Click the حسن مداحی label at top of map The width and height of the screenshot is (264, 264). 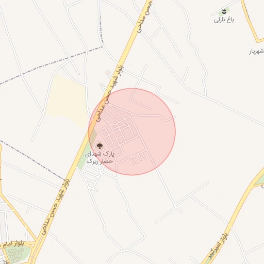tap(144, 16)
